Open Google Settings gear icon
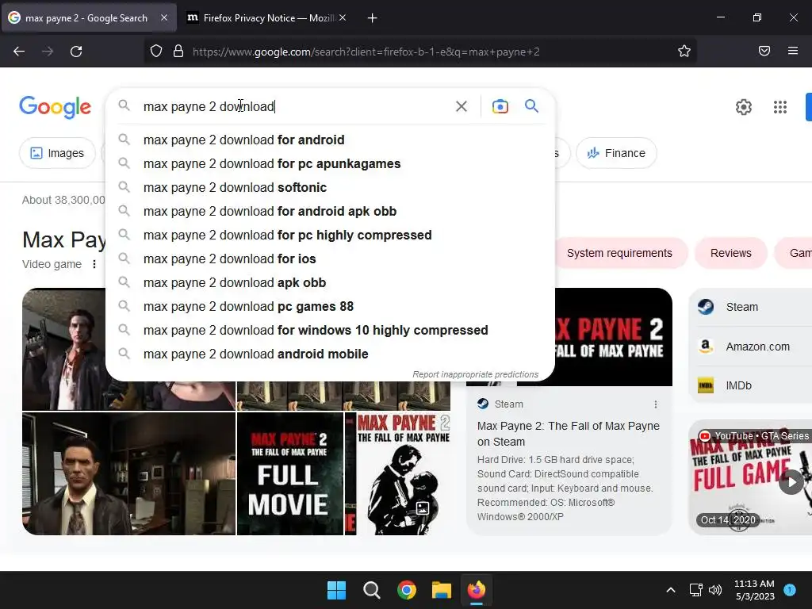 click(x=744, y=107)
